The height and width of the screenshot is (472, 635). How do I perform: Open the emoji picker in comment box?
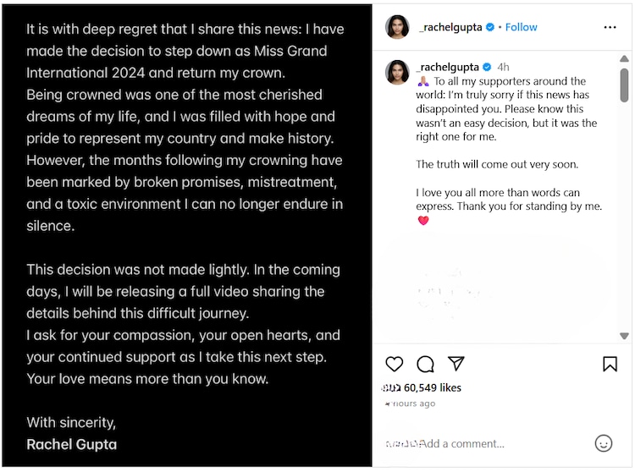click(x=603, y=443)
